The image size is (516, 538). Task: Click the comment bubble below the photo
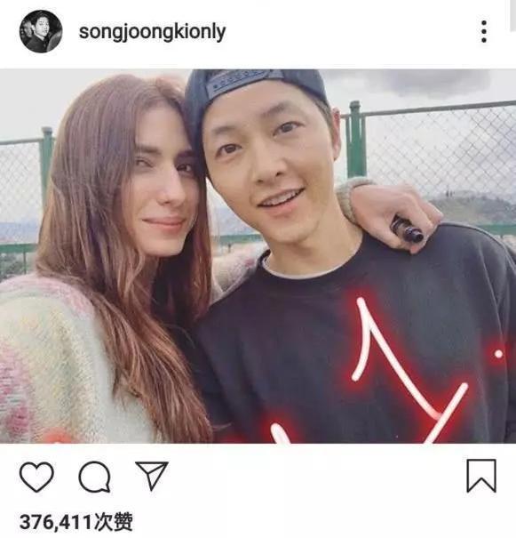94,477
